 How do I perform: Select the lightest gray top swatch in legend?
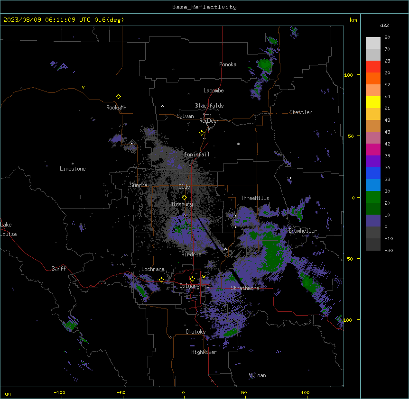click(x=373, y=43)
